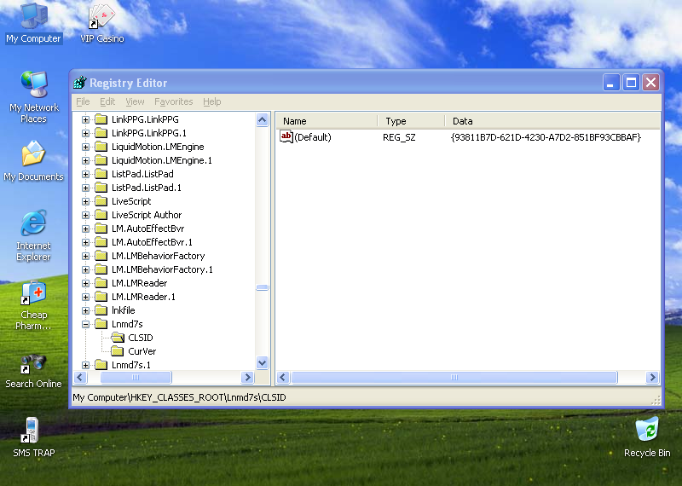Click the LinkPPG.LinkPPG folder icon
This screenshot has height=486, width=682.
pyautogui.click(x=101, y=119)
